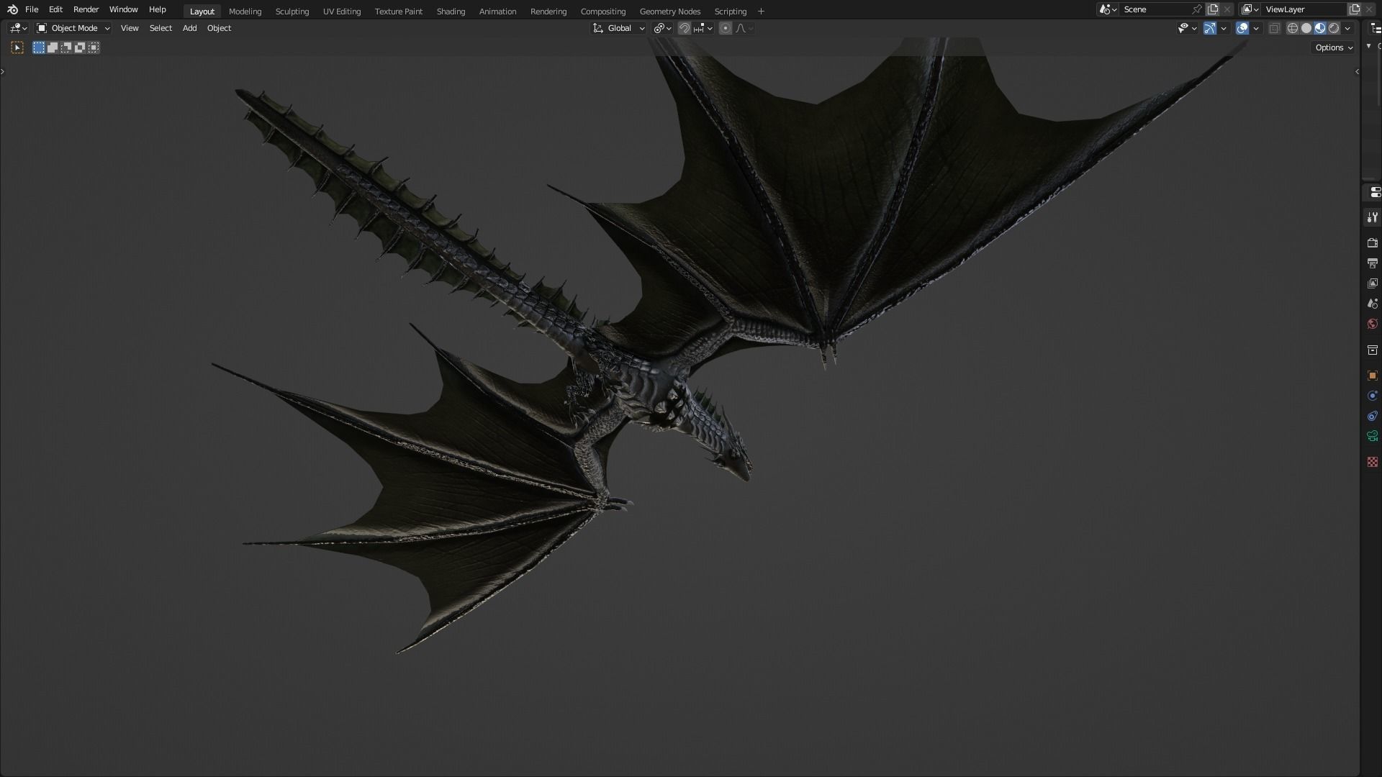Open the Tool properties tab

[1372, 217]
